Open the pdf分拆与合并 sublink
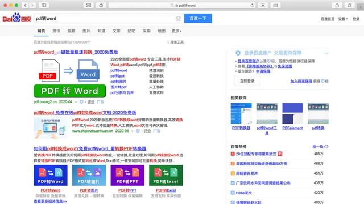Screen dimensions: 364x204 point(122,92)
